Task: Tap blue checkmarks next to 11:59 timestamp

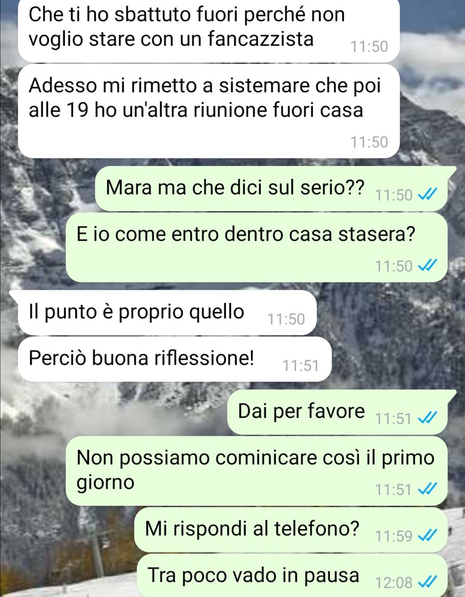Action: pos(428,536)
